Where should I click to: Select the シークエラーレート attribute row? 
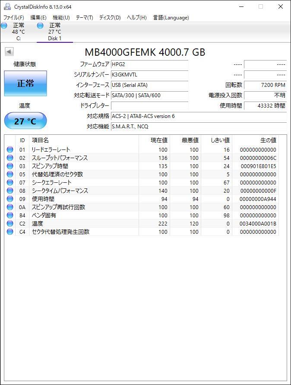[142, 182]
